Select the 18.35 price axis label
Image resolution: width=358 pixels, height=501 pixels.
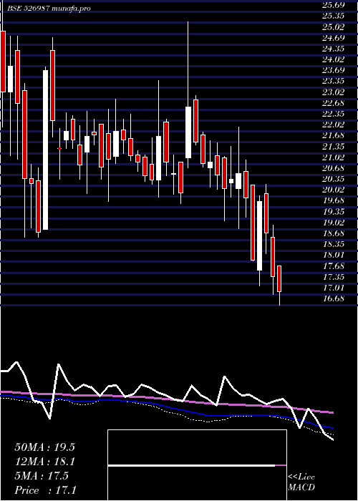333,244
